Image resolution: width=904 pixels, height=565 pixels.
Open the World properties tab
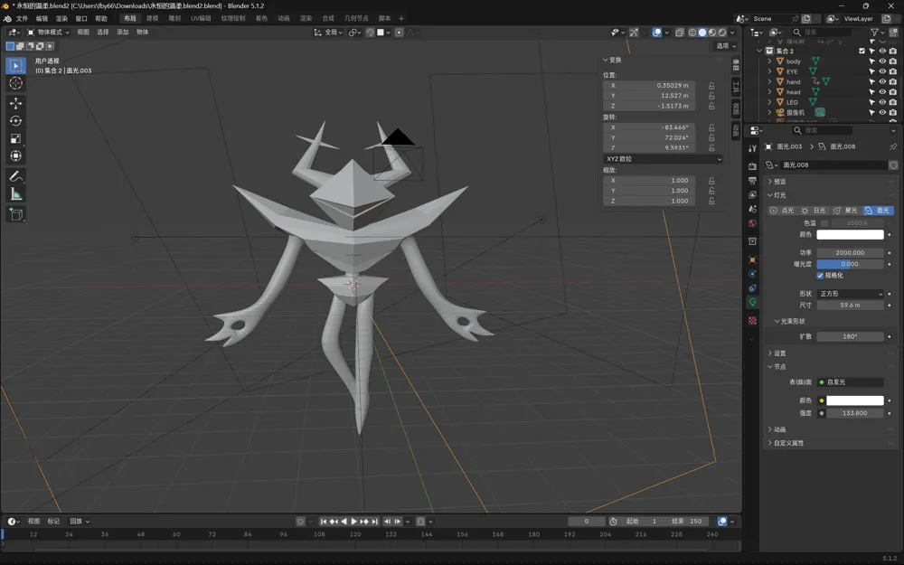(752, 223)
